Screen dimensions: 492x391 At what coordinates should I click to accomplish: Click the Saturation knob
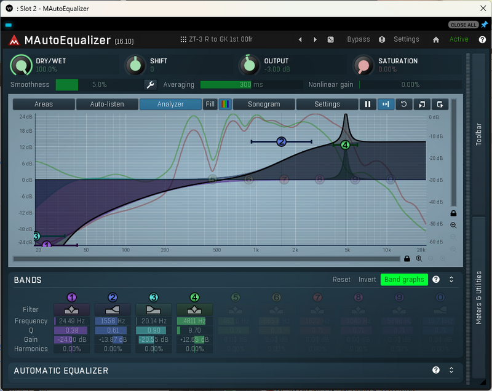point(363,65)
